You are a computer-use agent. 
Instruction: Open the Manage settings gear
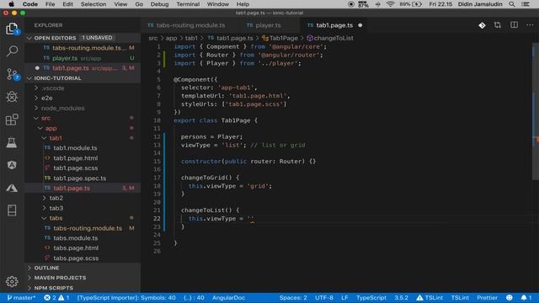(x=12, y=281)
